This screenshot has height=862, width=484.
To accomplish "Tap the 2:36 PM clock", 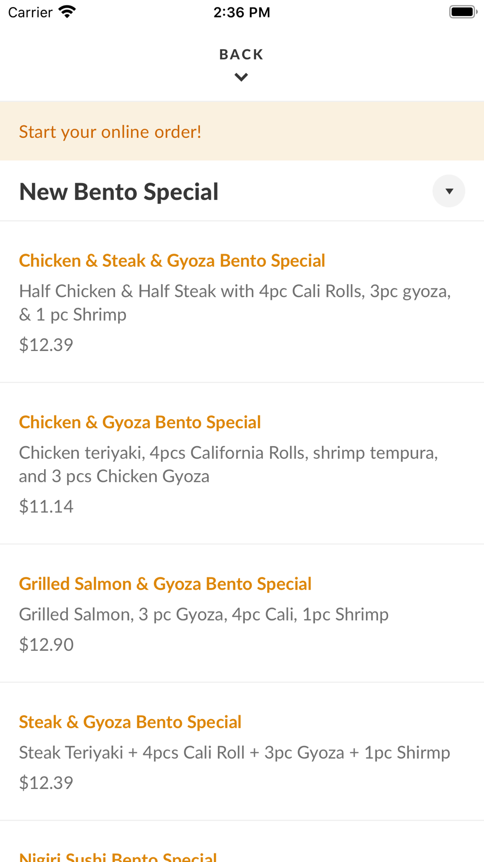I will pos(242,12).
